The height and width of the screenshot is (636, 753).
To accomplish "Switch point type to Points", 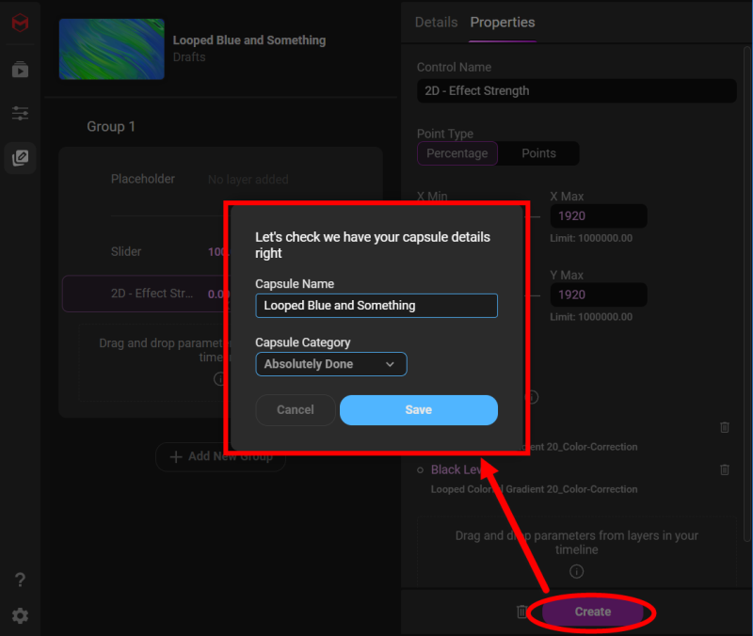I will pyautogui.click(x=537, y=153).
